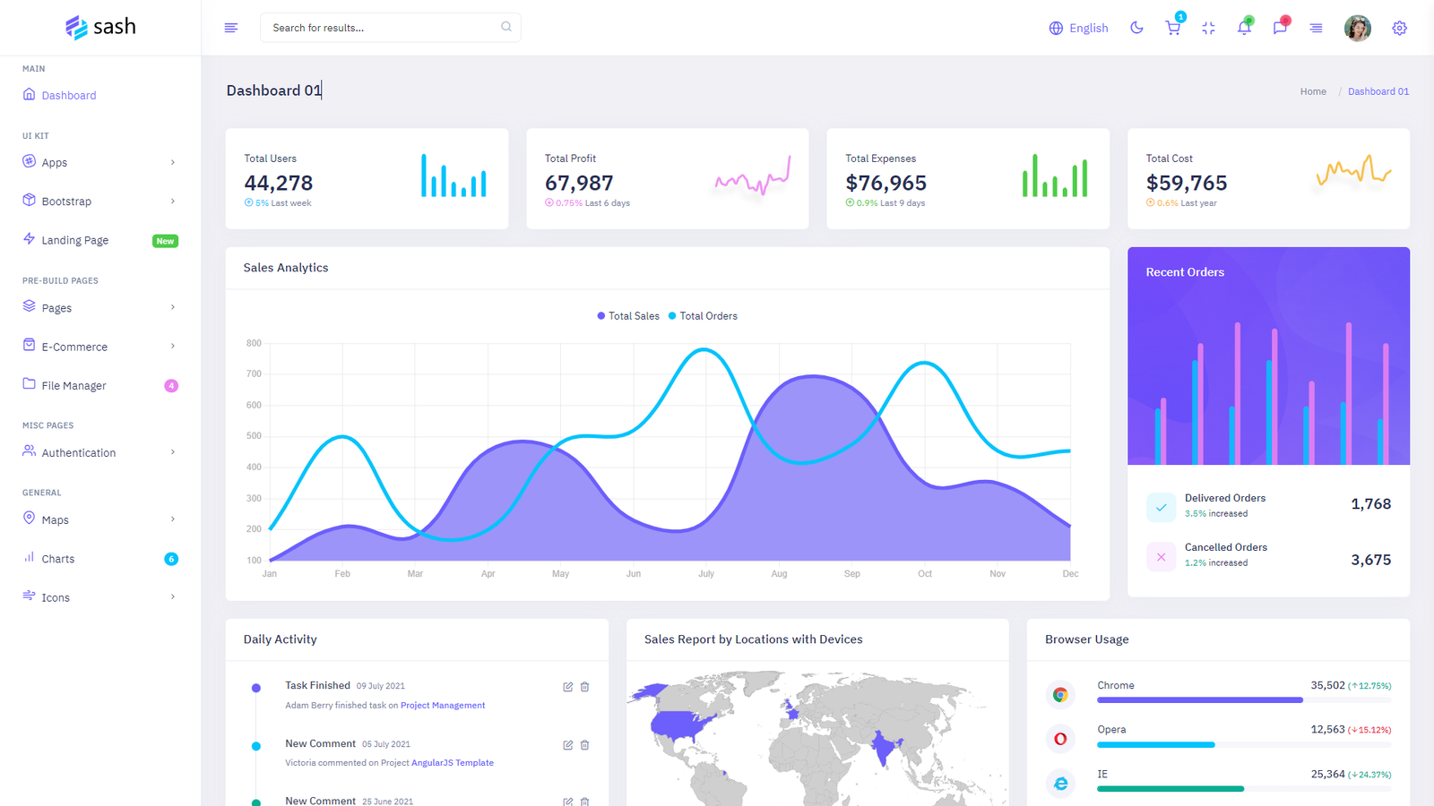The width and height of the screenshot is (1434, 806).
Task: Expand the Apps menu chevron
Action: coord(173,162)
